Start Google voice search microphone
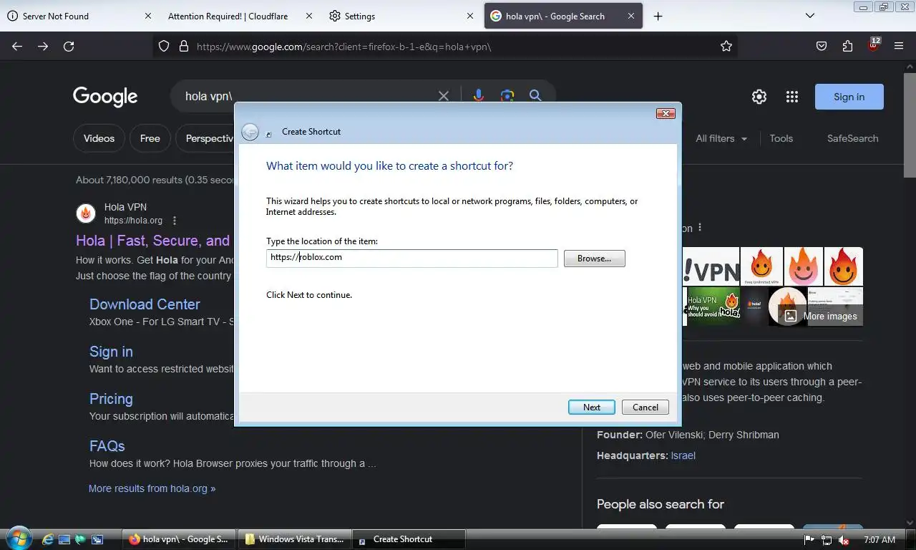 [478, 96]
